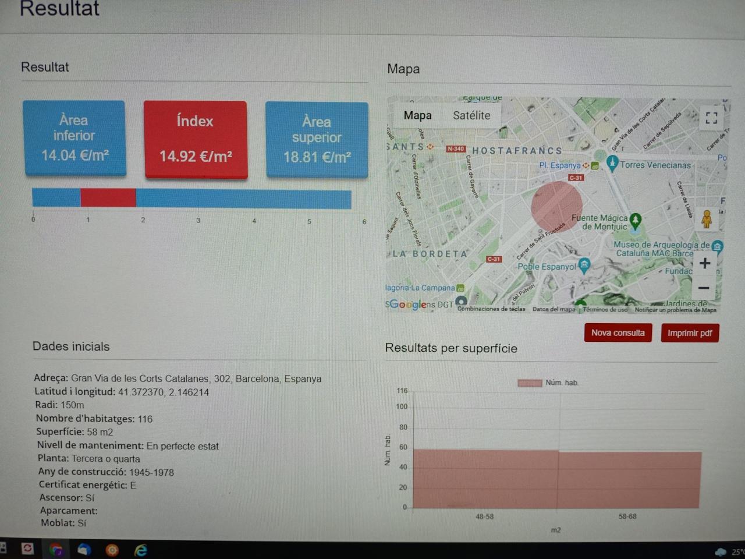Click the Imprimir pdf button
745x559 pixels.
pos(690,333)
